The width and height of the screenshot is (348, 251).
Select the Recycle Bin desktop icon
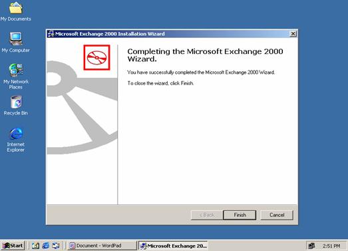(16, 105)
